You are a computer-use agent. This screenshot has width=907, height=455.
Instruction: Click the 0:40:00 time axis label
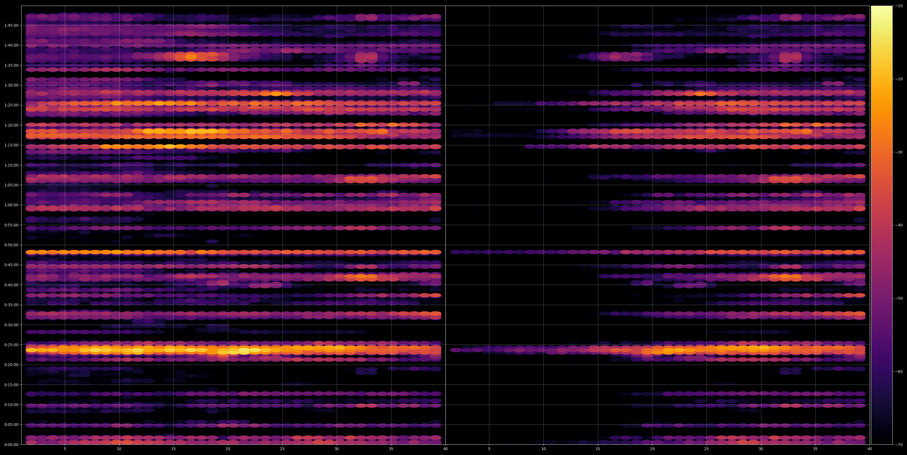(x=11, y=285)
